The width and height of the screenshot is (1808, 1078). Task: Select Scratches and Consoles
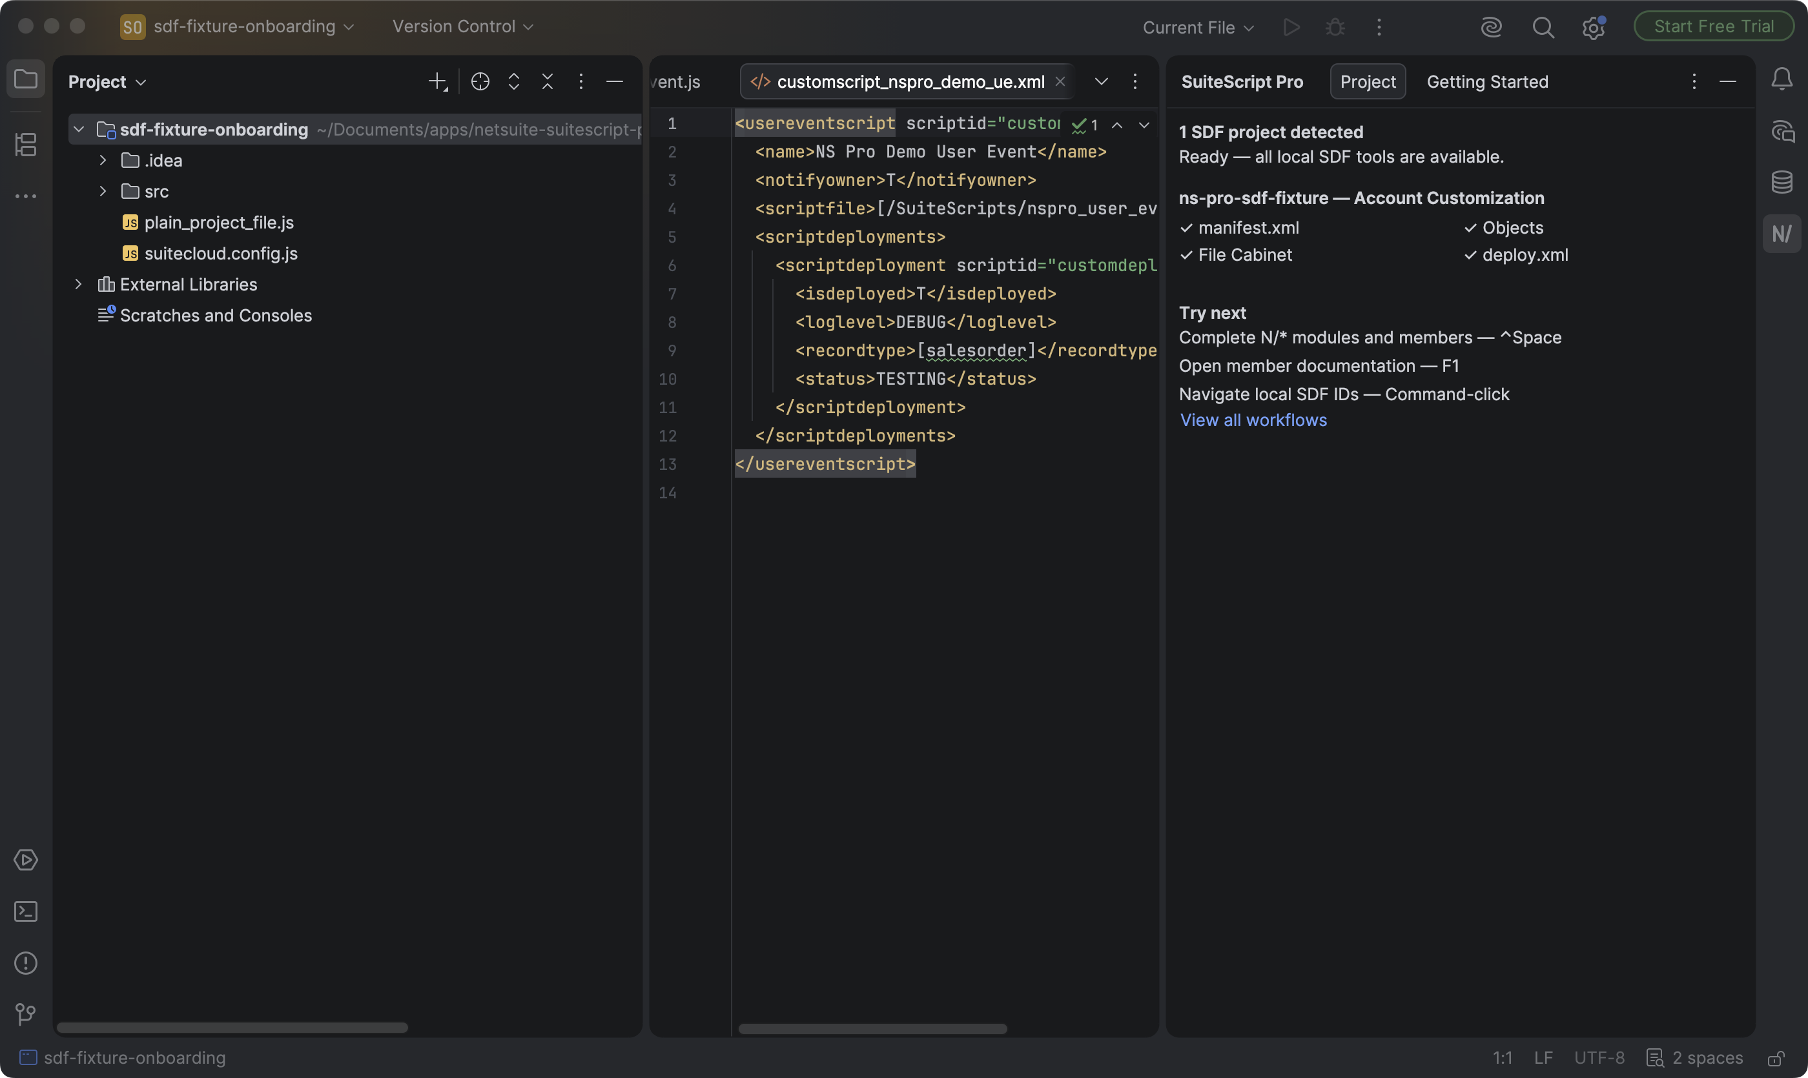click(x=205, y=315)
